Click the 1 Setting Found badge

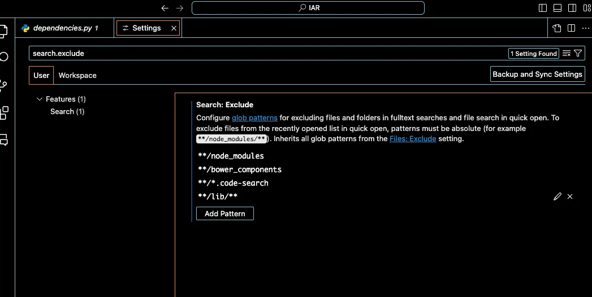pyautogui.click(x=534, y=54)
